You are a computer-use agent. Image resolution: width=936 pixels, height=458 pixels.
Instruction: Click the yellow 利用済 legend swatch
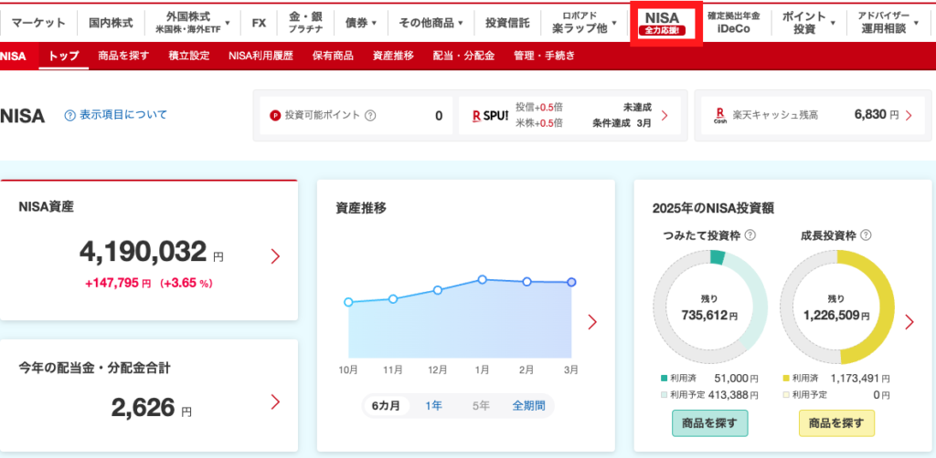[785, 378]
